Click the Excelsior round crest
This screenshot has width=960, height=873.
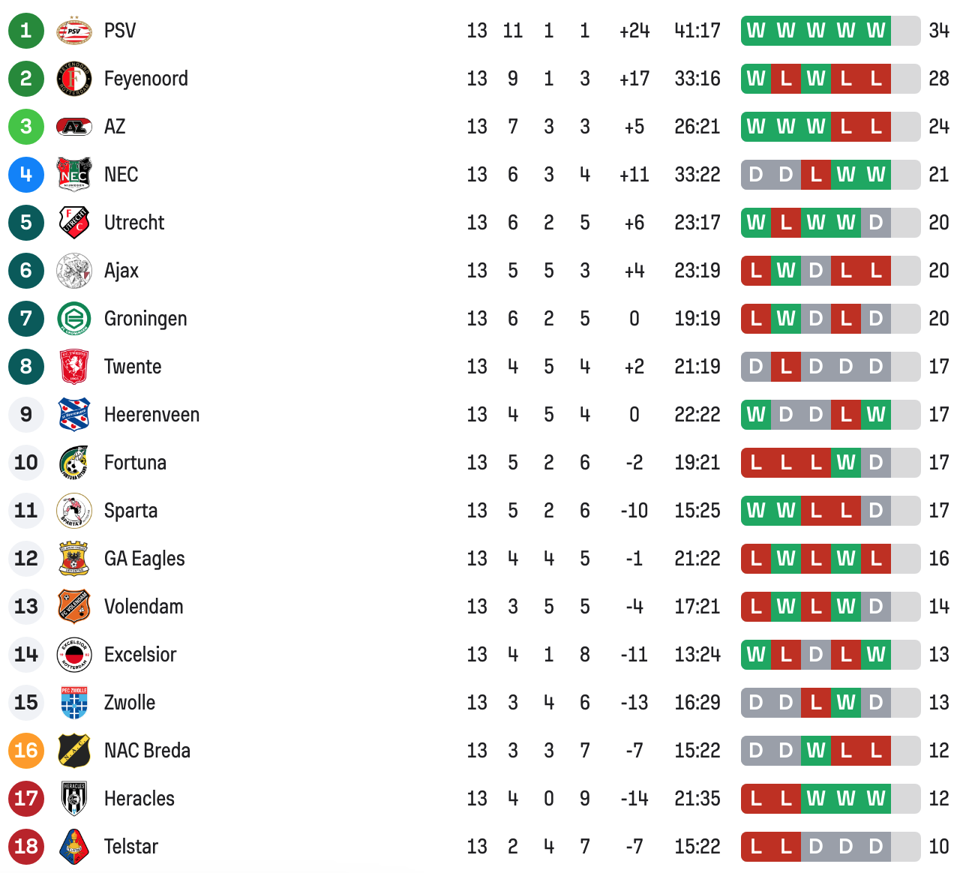[73, 655]
